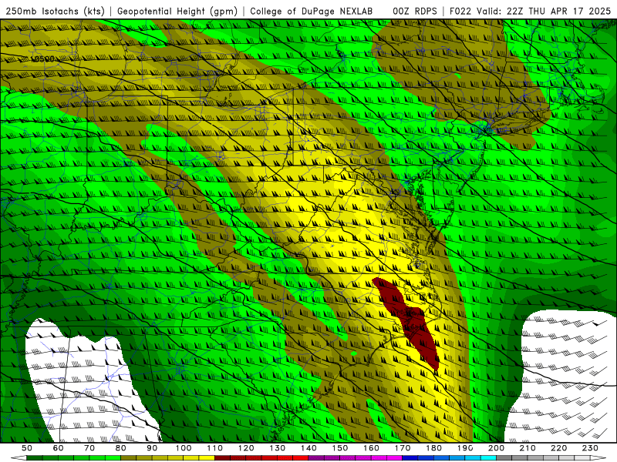Click the '50' color bar label
The height and width of the screenshot is (462, 617).
coord(27,448)
